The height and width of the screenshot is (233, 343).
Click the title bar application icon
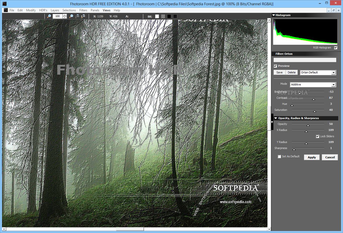(4, 4)
